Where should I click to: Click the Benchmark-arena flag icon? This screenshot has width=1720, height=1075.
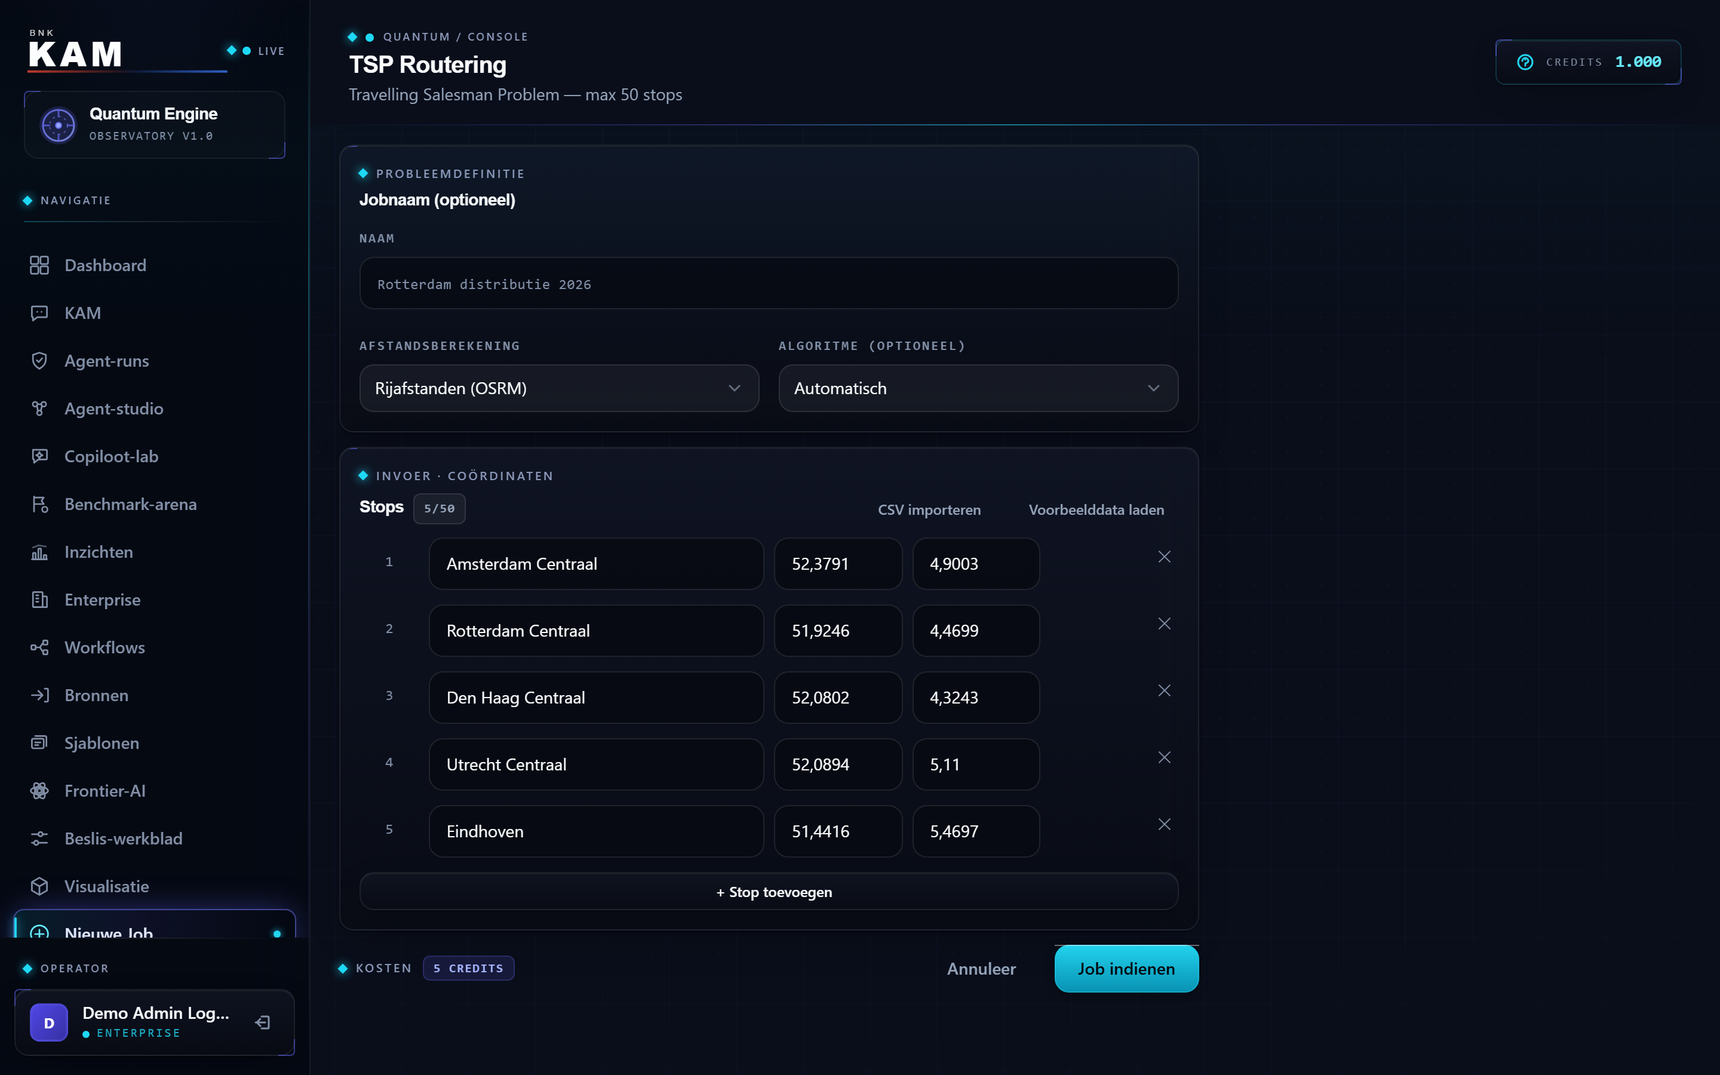click(40, 504)
